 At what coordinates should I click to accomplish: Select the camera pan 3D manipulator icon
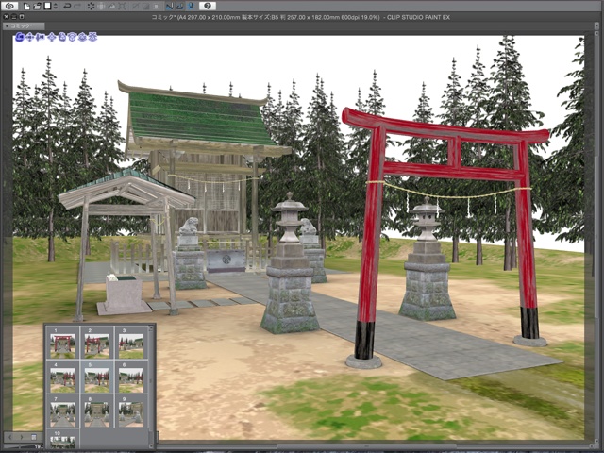[x=29, y=37]
